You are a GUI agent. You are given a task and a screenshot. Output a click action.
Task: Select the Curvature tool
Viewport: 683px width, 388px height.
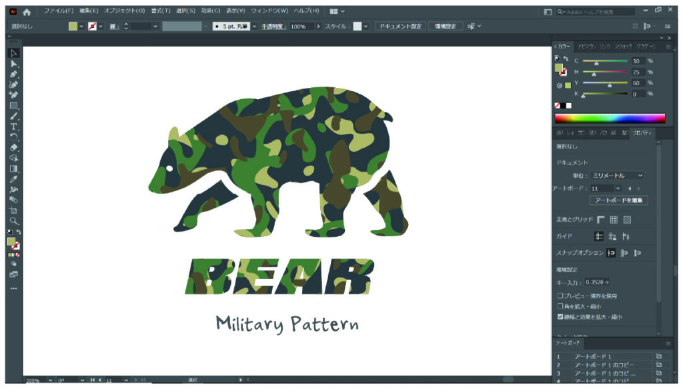[13, 85]
